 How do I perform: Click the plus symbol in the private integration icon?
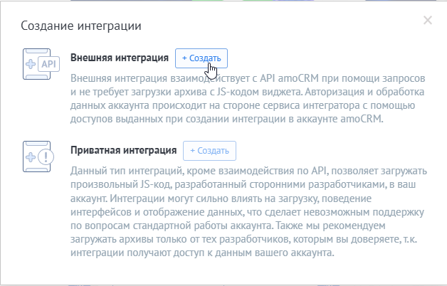tap(31, 157)
